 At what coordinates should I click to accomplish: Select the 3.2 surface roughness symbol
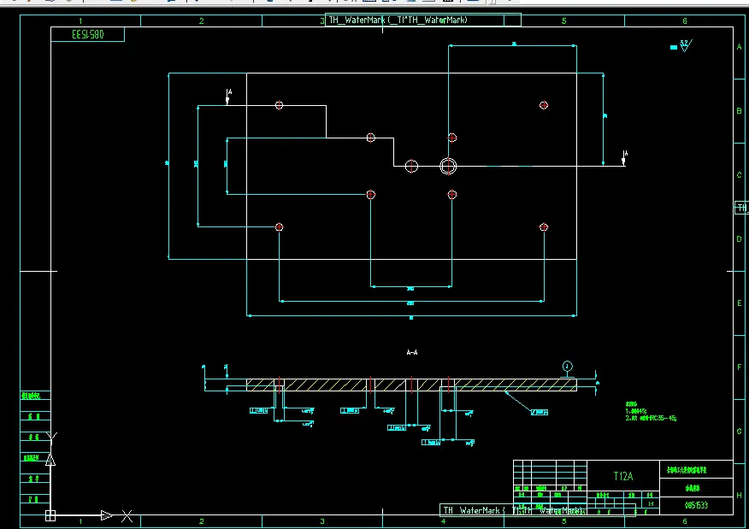click(x=685, y=46)
